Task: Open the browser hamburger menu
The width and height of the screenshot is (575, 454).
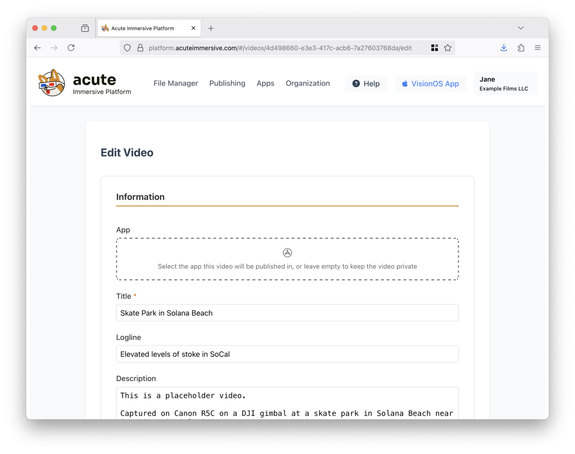Action: tap(537, 48)
